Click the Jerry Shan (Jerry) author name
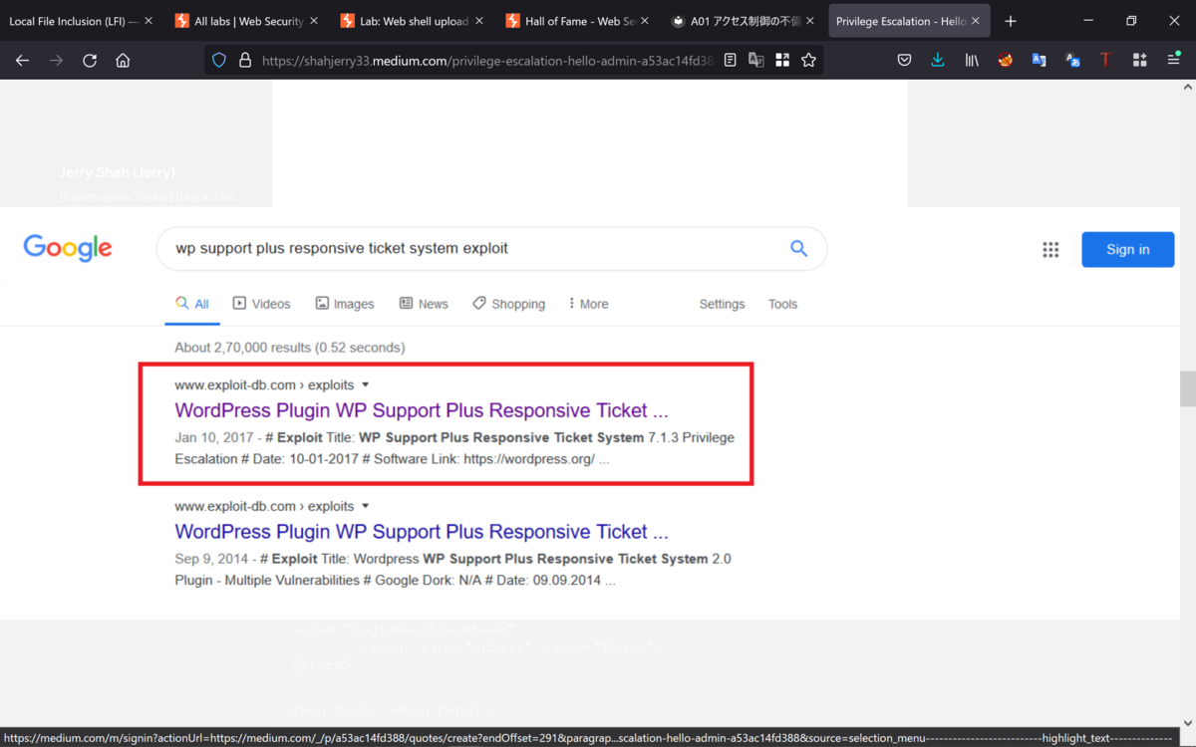The image size is (1196, 747). 118,172
